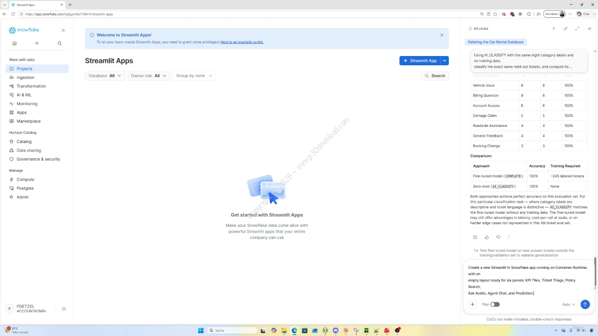Give thumbs down to response

point(498,237)
